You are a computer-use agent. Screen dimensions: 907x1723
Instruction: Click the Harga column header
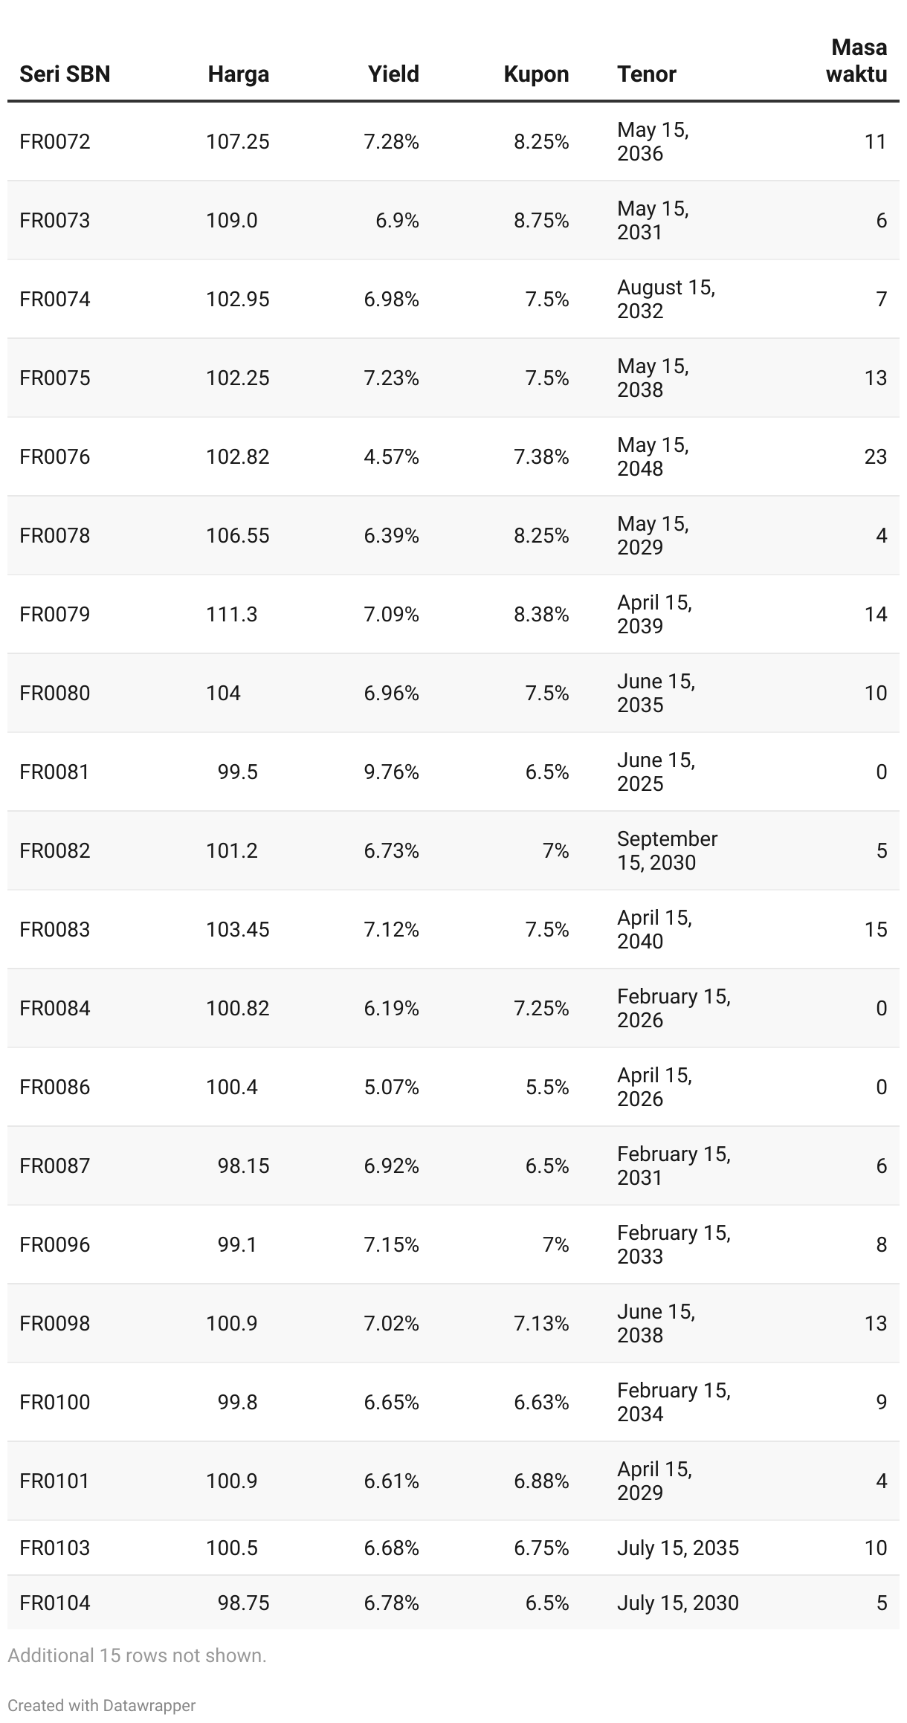tap(238, 74)
